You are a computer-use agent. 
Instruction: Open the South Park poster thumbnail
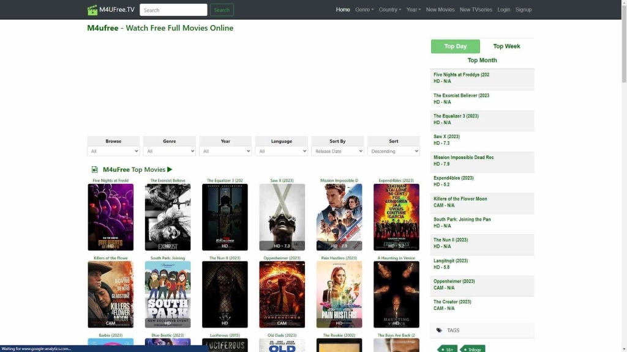(x=168, y=295)
